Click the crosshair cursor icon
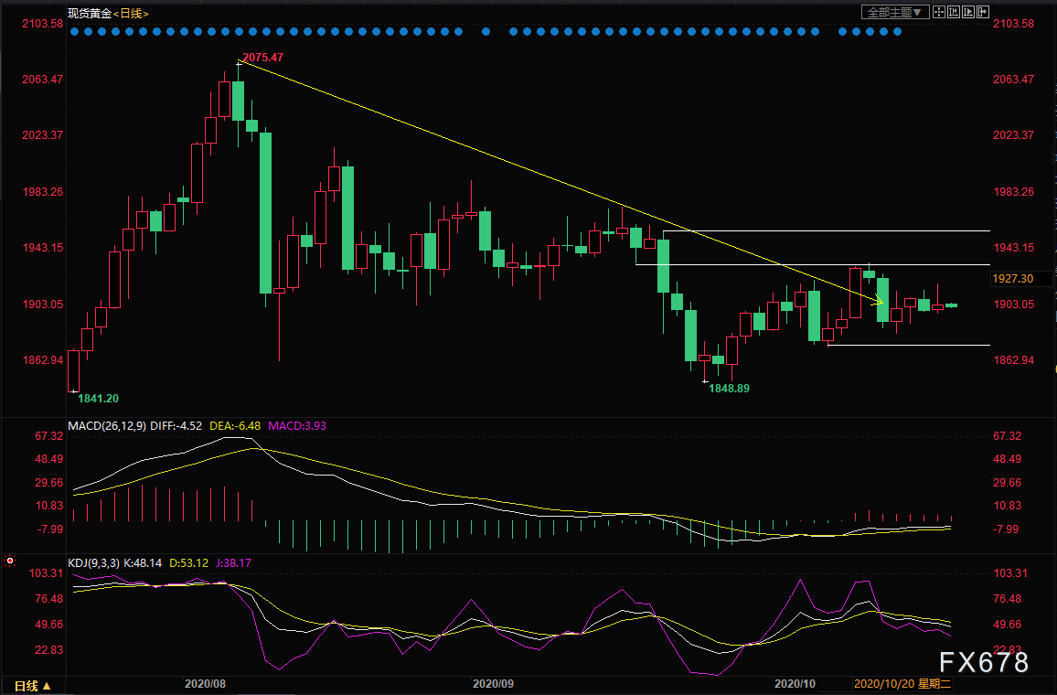This screenshot has height=695, width=1057. click(938, 12)
